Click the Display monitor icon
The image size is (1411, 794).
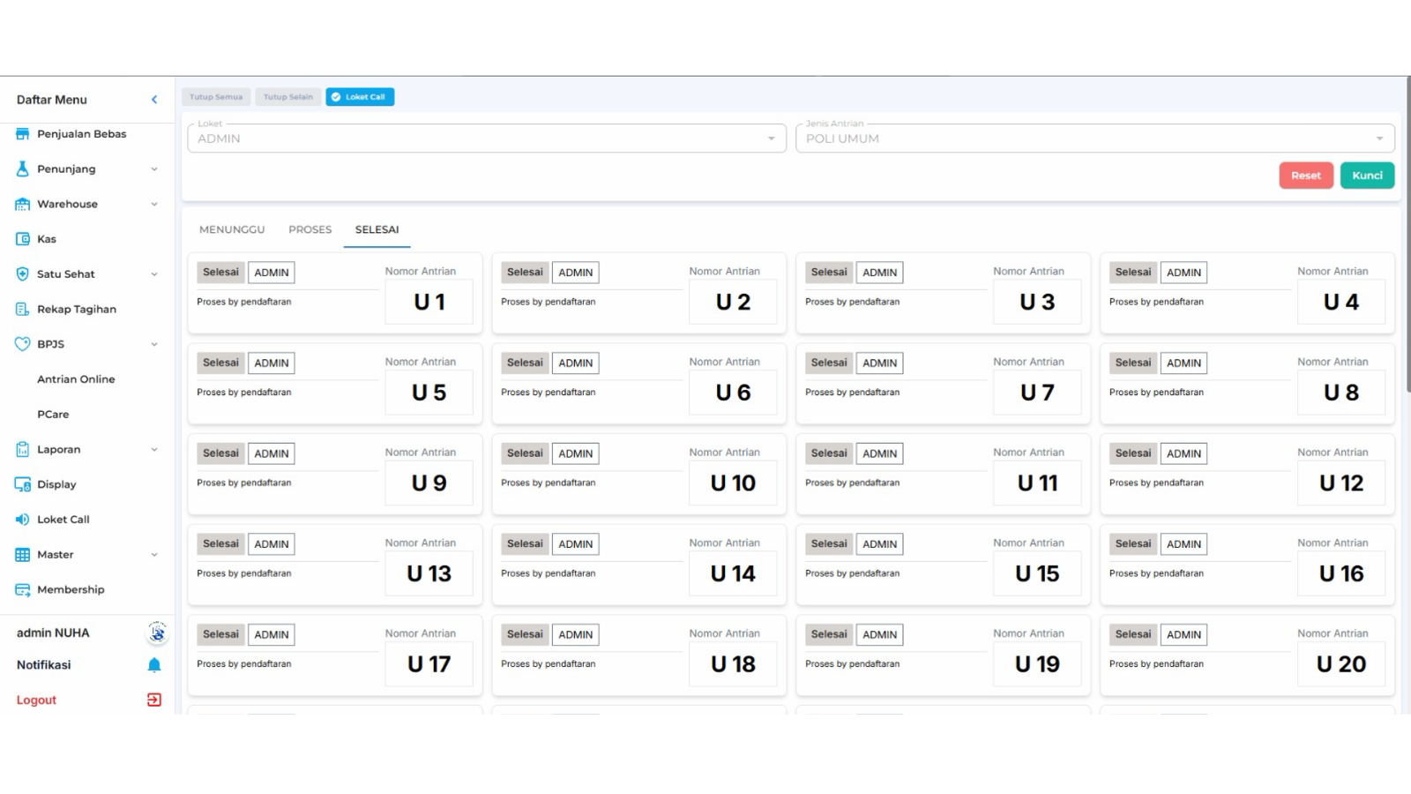23,484
